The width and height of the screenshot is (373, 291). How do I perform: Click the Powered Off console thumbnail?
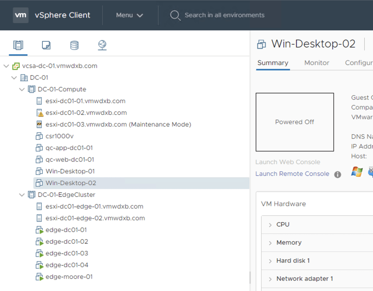click(295, 122)
